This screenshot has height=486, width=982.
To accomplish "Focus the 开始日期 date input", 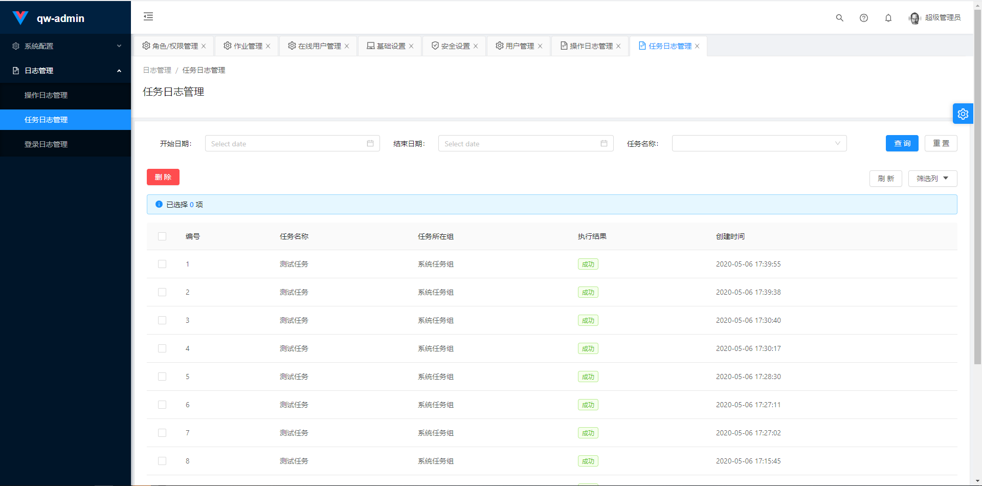I will point(293,143).
